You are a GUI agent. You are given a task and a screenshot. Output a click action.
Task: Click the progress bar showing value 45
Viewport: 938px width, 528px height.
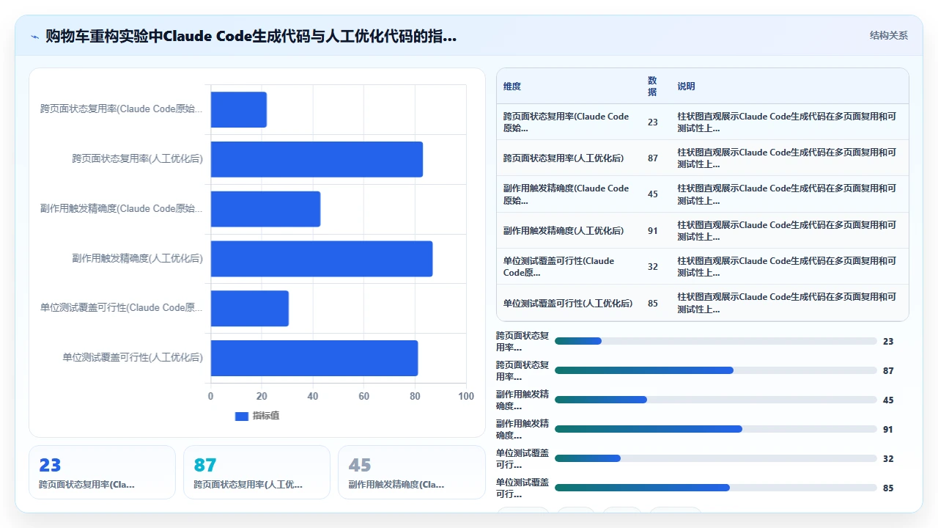point(716,400)
